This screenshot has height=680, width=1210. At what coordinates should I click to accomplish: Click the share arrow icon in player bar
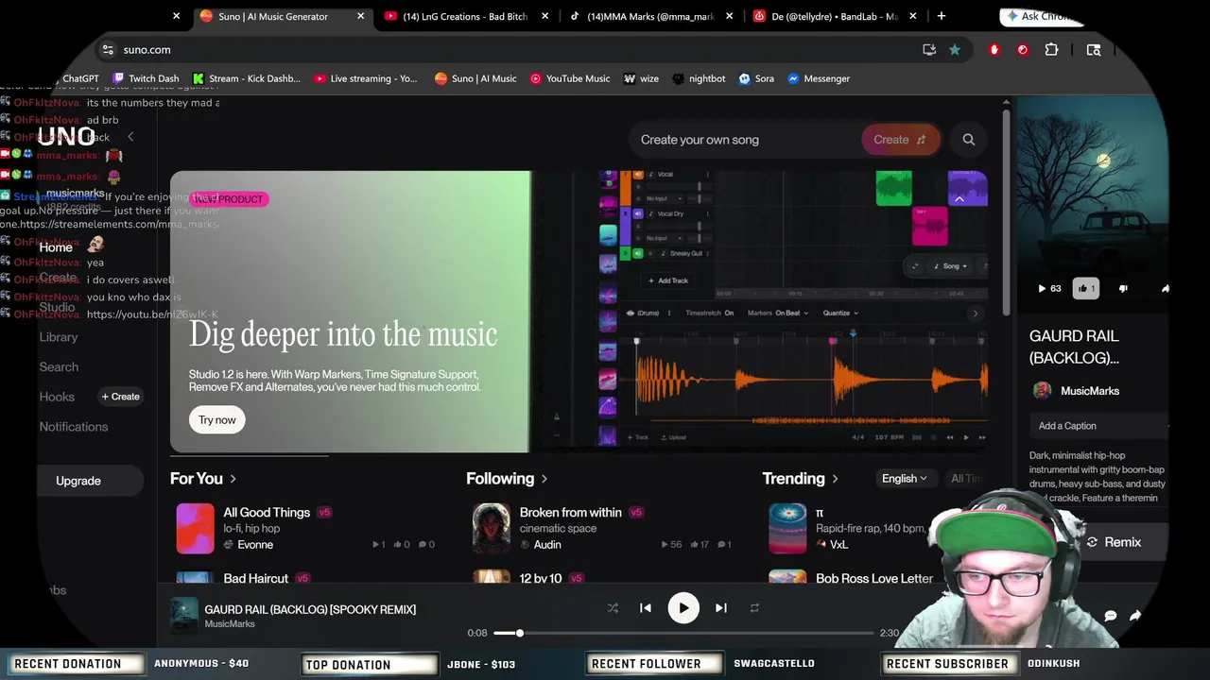[x=1135, y=616]
